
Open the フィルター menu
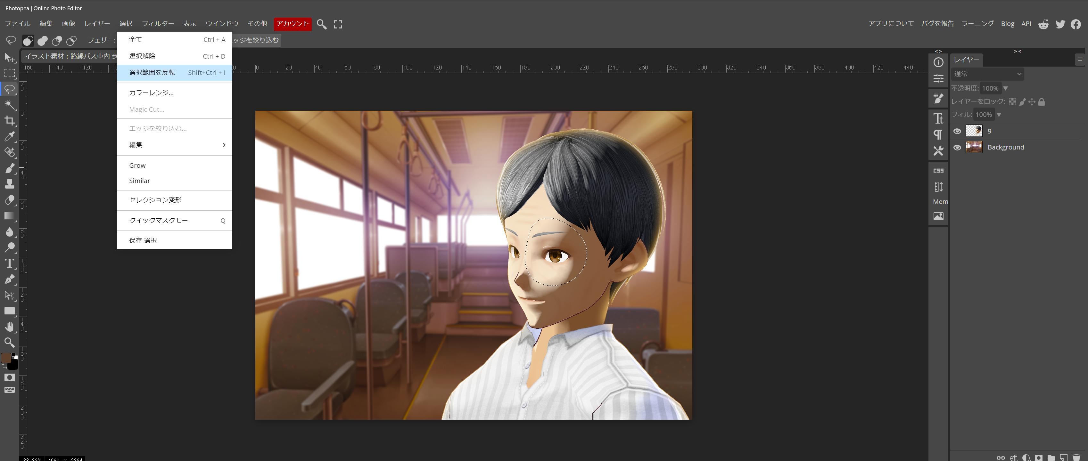(158, 24)
